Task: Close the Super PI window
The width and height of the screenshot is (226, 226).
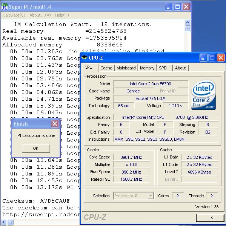Action: pos(186,7)
